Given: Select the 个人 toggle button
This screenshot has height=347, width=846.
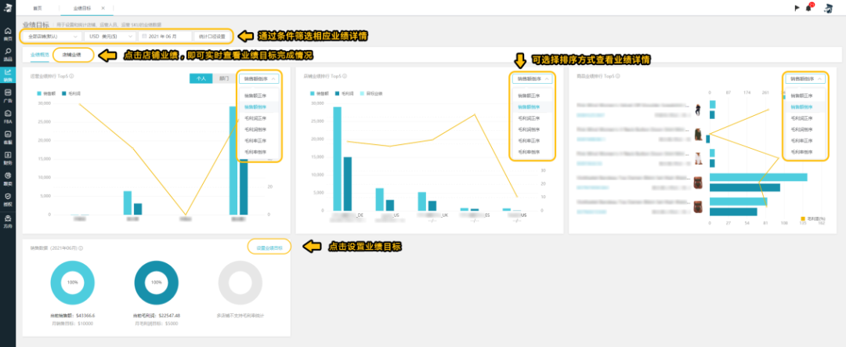Looking at the screenshot, I should [x=201, y=78].
